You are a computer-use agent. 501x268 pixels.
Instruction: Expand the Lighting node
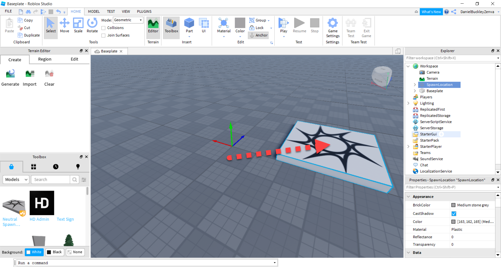tap(408, 103)
